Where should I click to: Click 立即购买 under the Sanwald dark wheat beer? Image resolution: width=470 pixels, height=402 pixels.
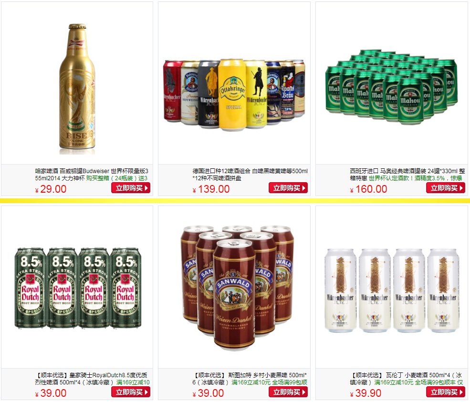click(288, 392)
